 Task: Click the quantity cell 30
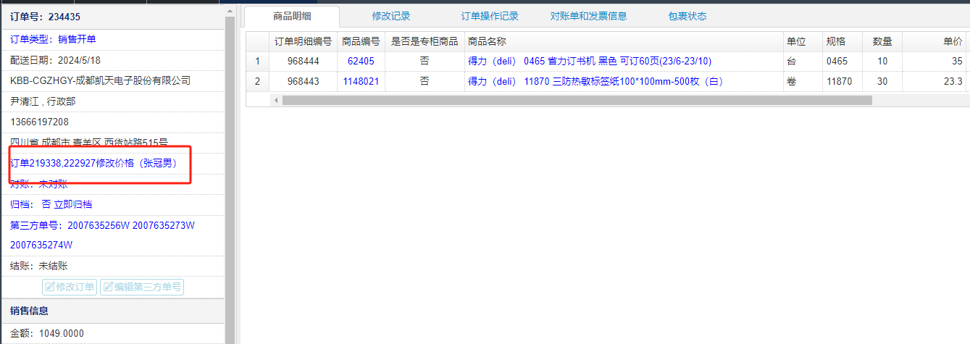coord(882,82)
